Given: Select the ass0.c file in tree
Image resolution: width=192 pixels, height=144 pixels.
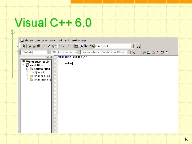Looking at the screenshot, I should click(42, 73).
